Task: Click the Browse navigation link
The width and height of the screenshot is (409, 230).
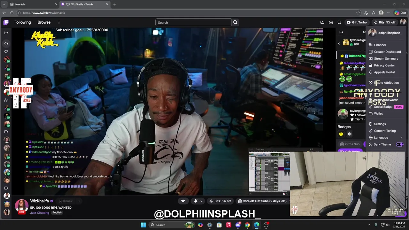Action: pos(44,22)
